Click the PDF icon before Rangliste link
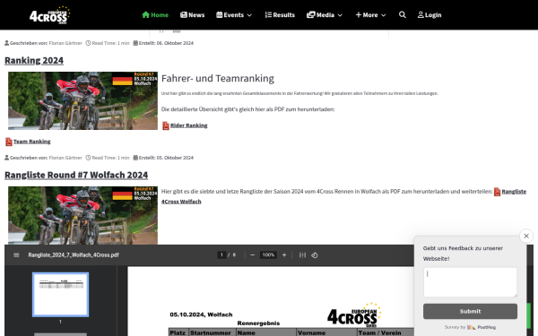The width and height of the screenshot is (538, 336). (x=497, y=192)
